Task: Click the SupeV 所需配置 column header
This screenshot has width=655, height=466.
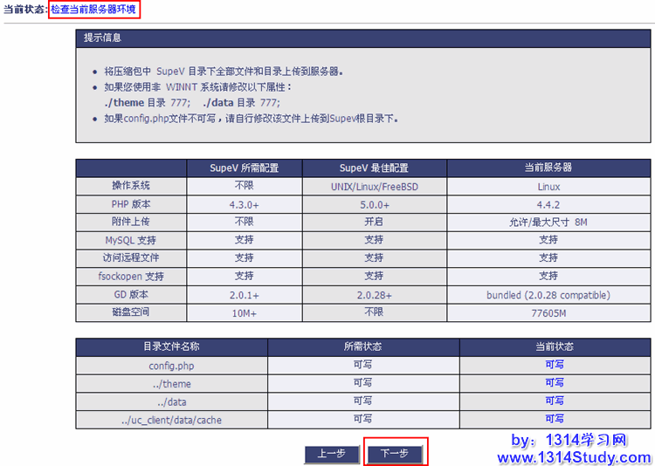Action: (x=244, y=168)
